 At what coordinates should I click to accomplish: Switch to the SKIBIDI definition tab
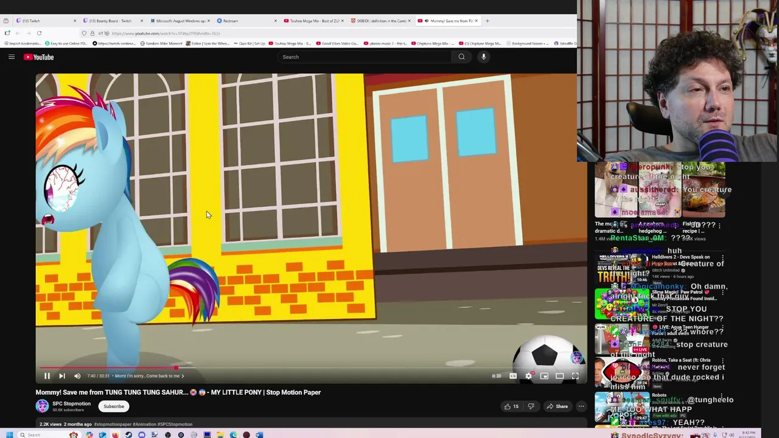380,21
